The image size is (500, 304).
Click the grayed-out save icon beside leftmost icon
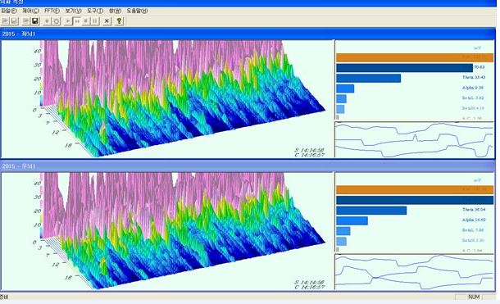(14, 21)
